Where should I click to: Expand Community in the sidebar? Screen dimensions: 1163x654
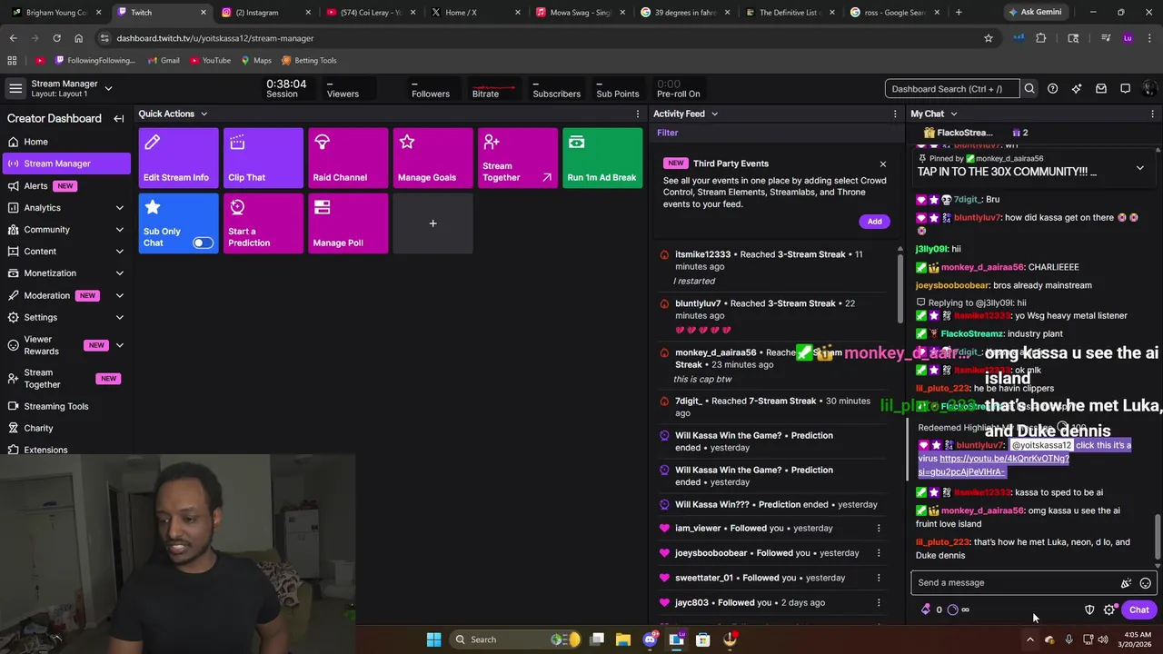(x=119, y=230)
